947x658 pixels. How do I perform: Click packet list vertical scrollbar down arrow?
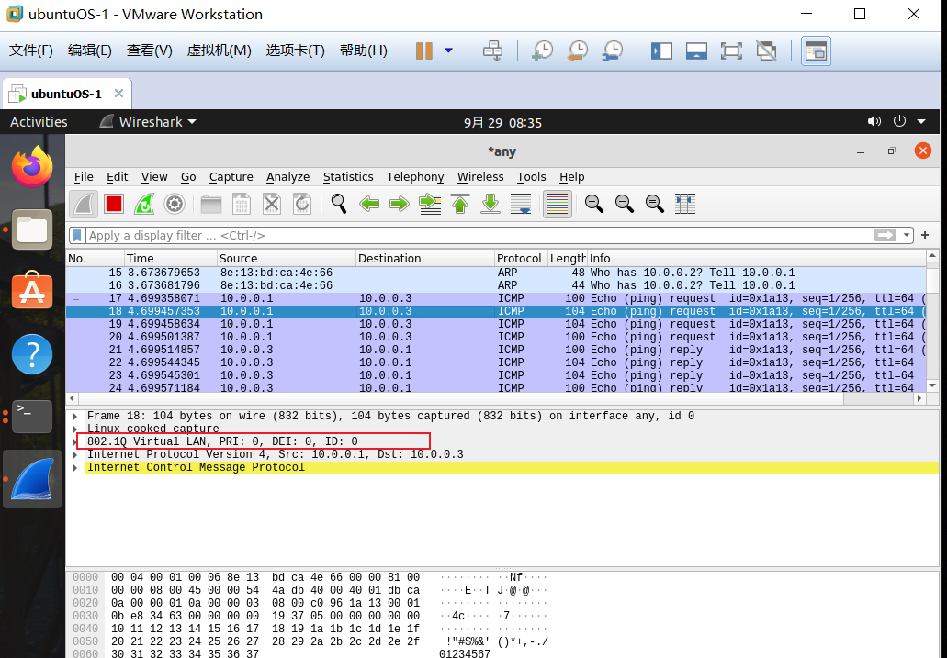(x=932, y=385)
